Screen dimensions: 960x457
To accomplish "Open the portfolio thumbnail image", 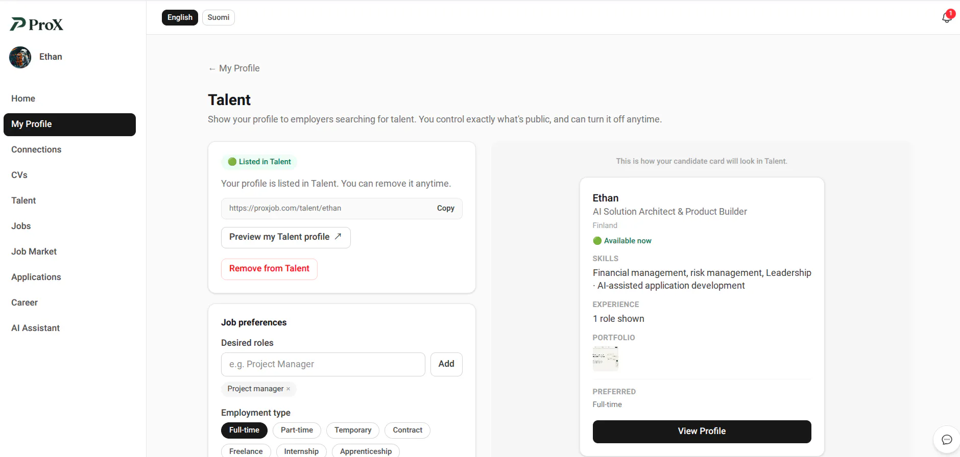I will 606,358.
